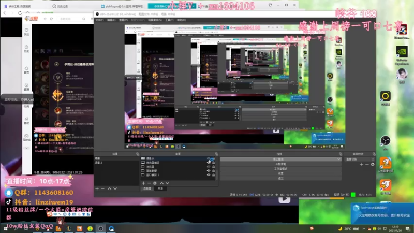414x233 pixels.
Task: Click the settings button in OBS controls
Action: point(280,173)
